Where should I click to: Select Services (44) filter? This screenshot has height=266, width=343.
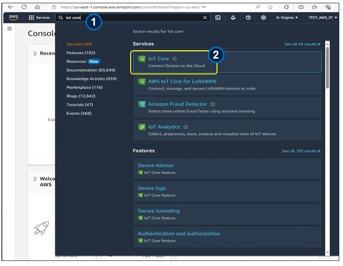pyautogui.click(x=79, y=44)
